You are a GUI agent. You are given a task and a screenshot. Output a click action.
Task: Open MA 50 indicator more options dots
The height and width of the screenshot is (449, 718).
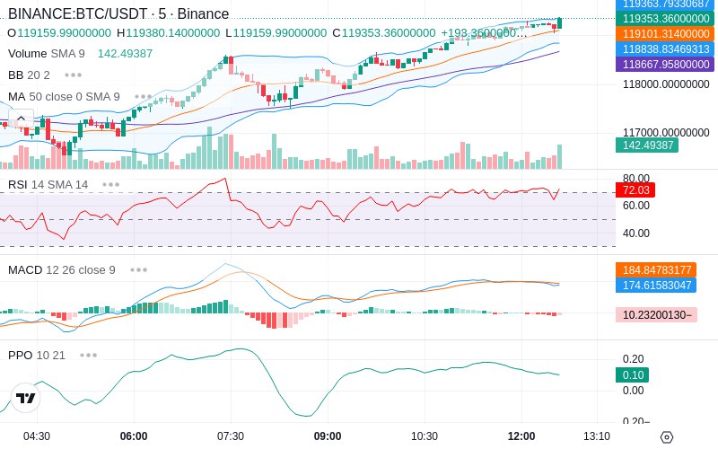tap(144, 97)
